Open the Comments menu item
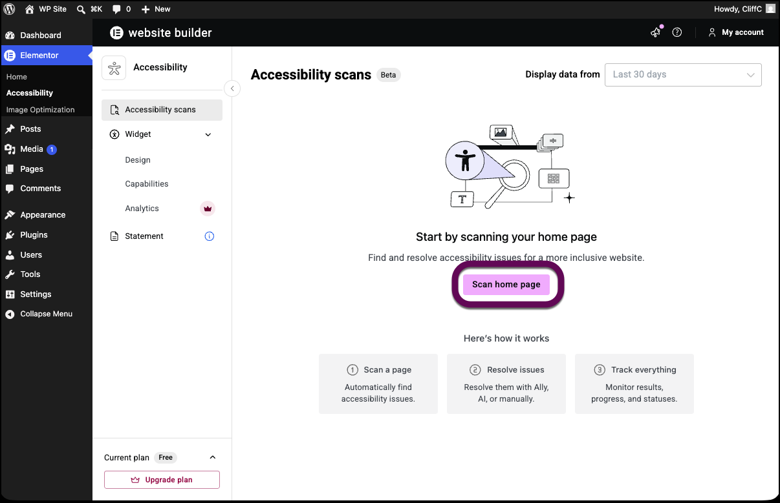780x503 pixels. 46,189
